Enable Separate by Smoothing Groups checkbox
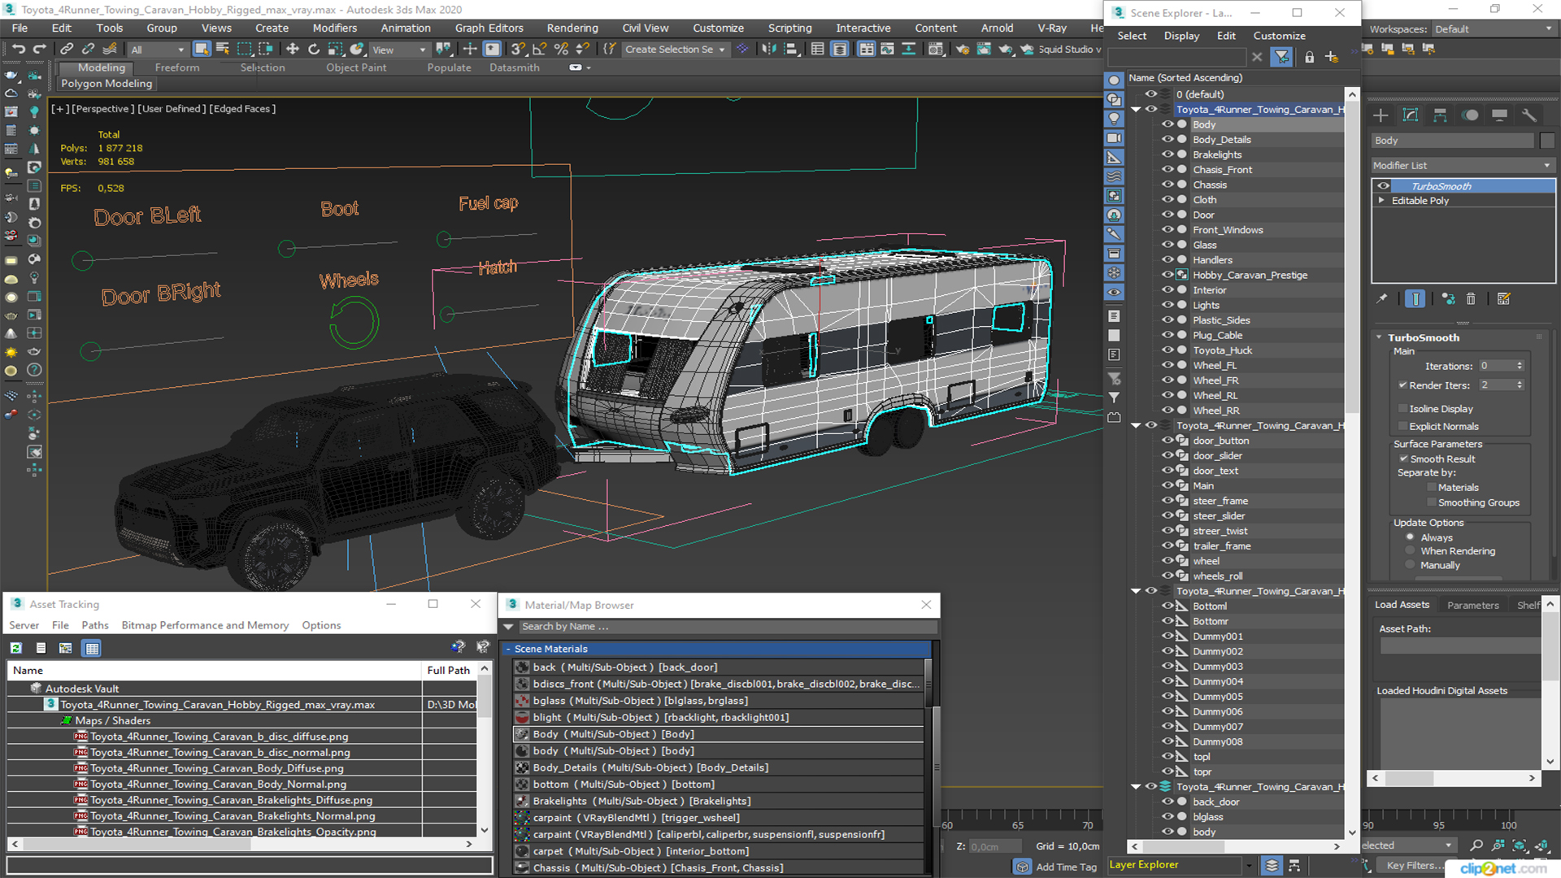The image size is (1561, 878). point(1431,503)
